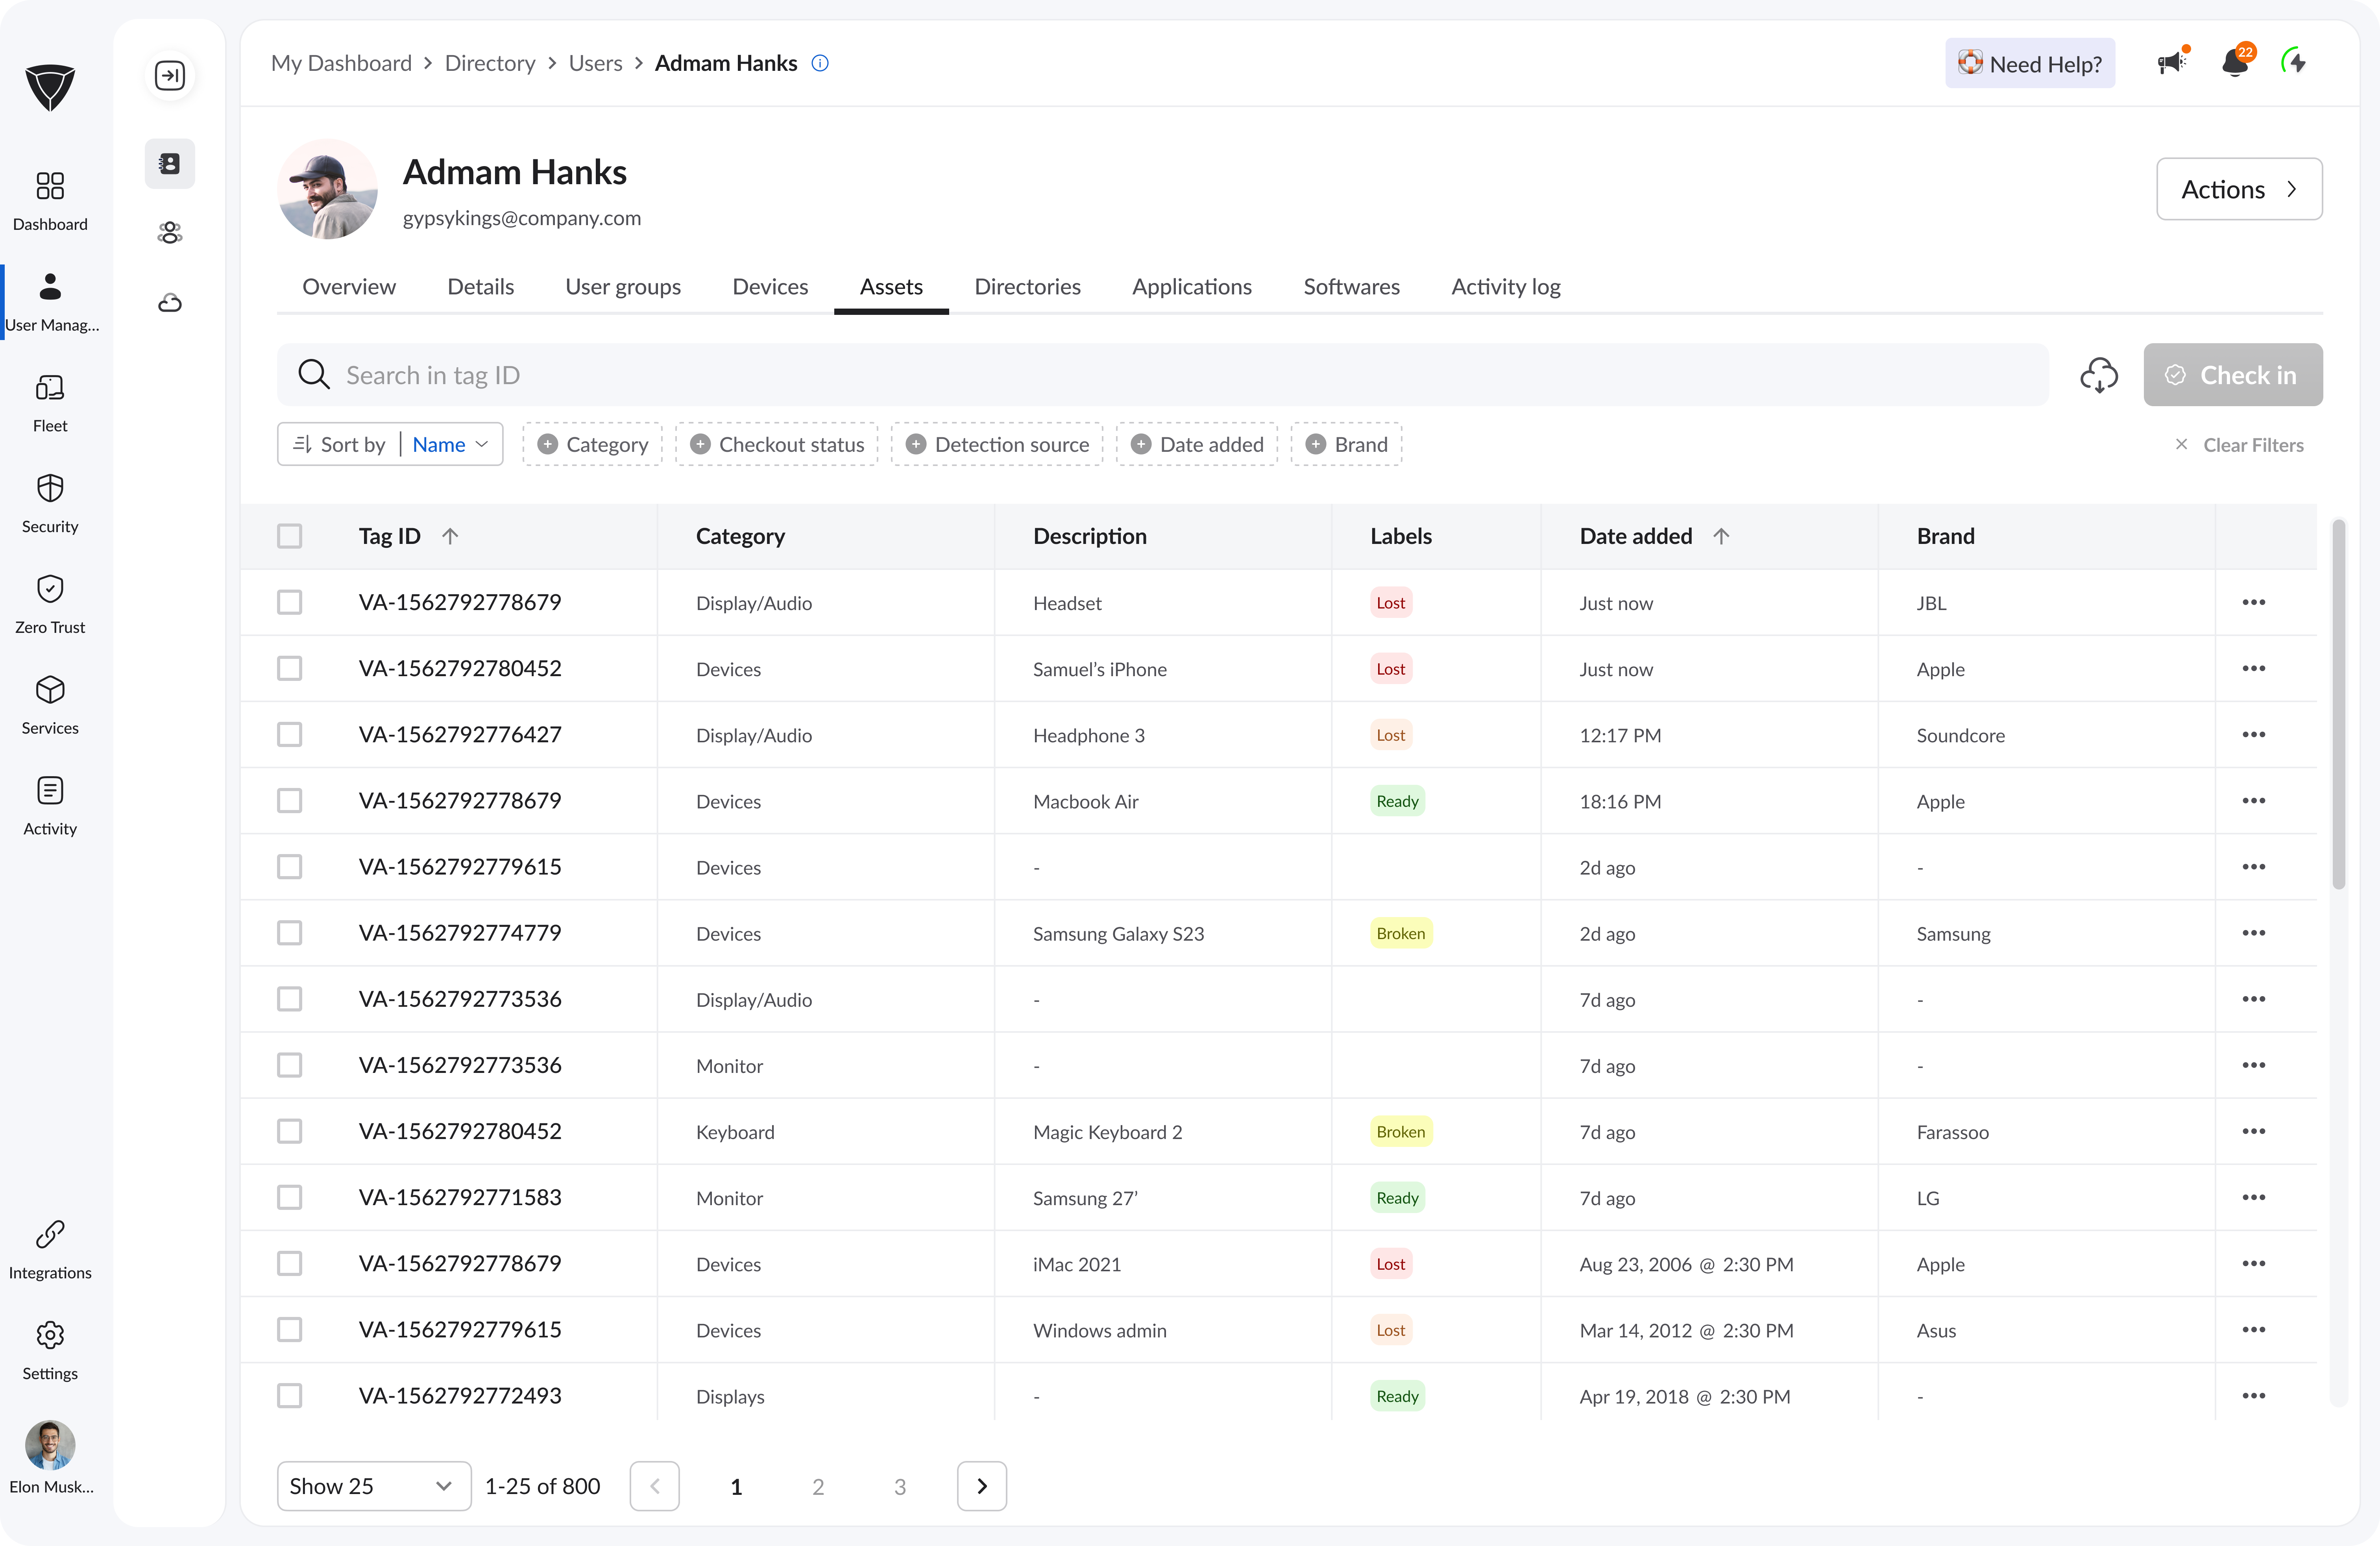Click the info icon beside Admam Hanks breadcrumb

pyautogui.click(x=820, y=63)
